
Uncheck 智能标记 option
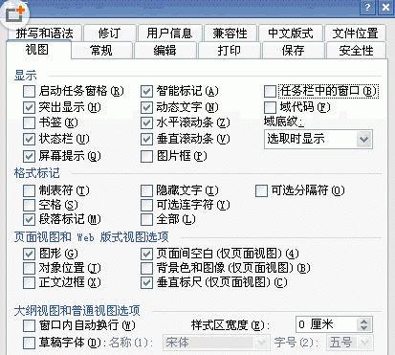[146, 92]
